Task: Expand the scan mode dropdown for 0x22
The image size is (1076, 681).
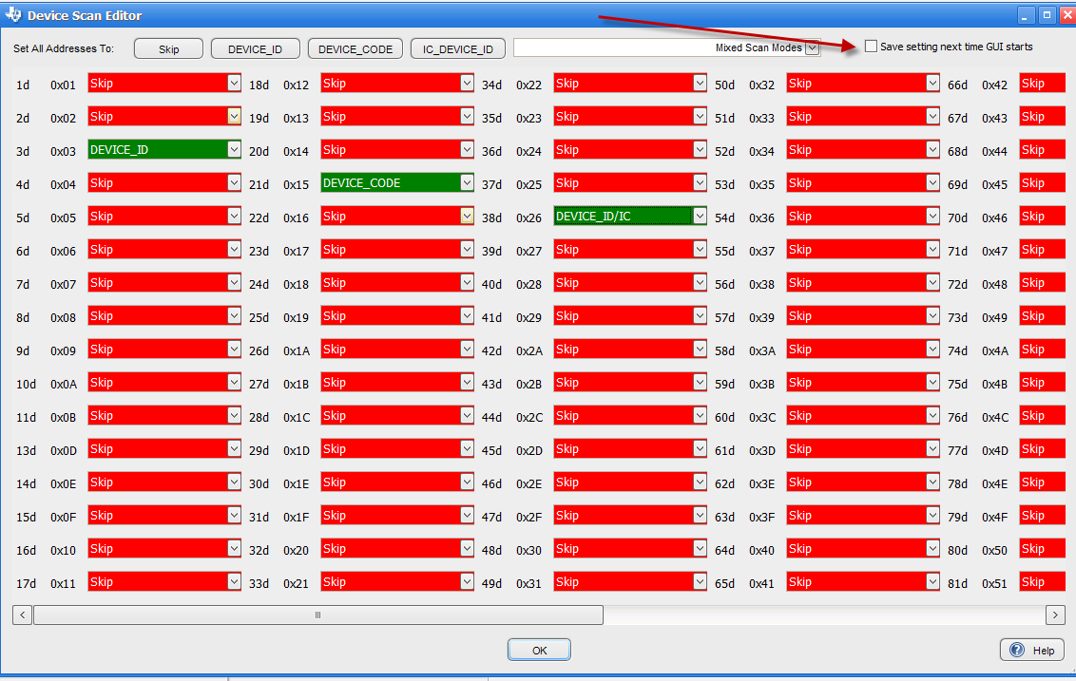Action: pyautogui.click(x=700, y=83)
